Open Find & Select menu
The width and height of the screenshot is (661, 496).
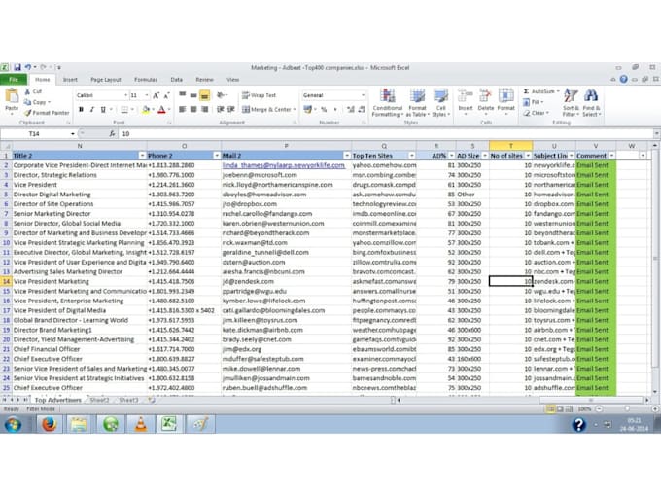tap(591, 102)
